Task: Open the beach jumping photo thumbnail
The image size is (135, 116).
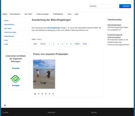Action: pos(44,74)
